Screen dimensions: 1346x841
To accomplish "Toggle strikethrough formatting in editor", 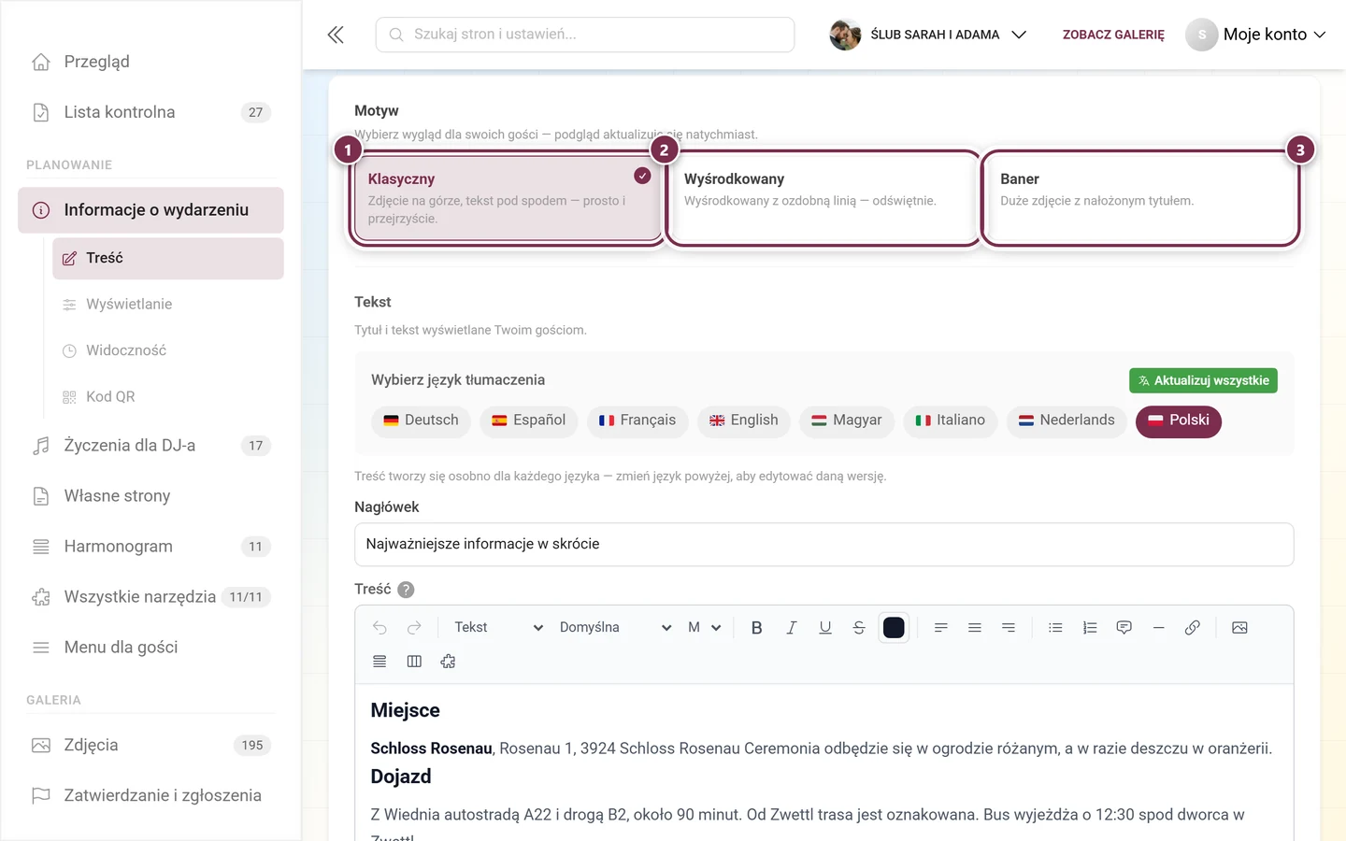I will pos(859,628).
